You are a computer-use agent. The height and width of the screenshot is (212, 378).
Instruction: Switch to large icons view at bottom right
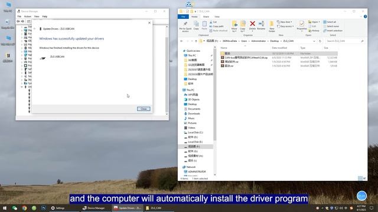tap(364, 178)
